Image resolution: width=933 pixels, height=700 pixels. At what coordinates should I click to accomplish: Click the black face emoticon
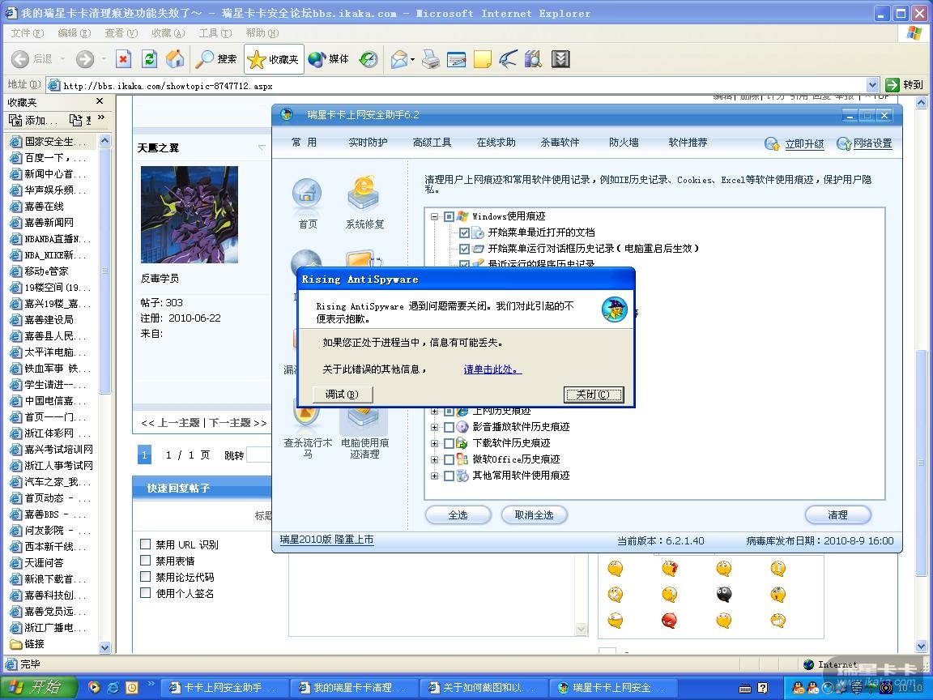pos(723,594)
